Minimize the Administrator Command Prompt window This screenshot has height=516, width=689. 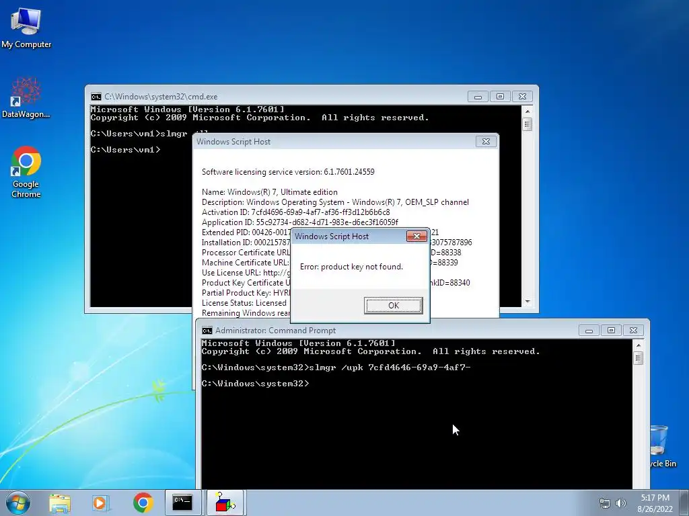589,331
